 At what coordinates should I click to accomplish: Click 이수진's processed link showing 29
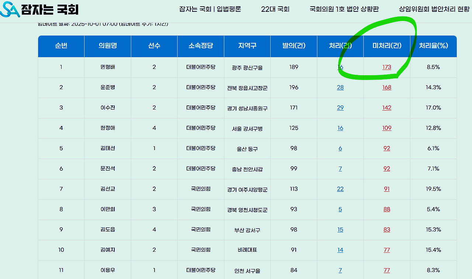(x=340, y=108)
